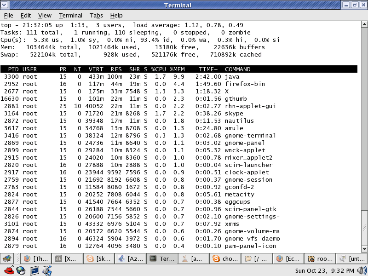
Task: Click the pam-panel-icon process row
Action: (x=179, y=246)
